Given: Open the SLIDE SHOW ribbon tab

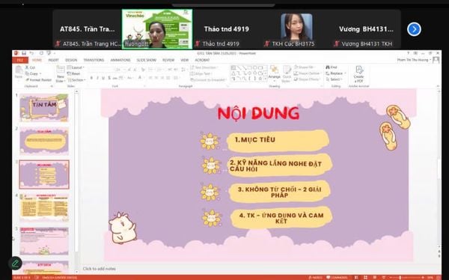Looking at the screenshot, I should point(147,60).
